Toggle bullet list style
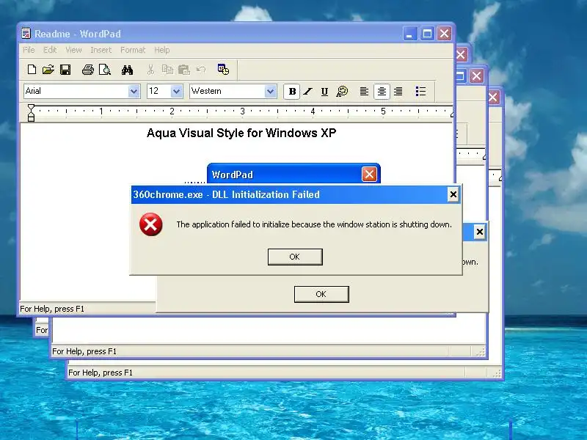This screenshot has width=587, height=440. [x=420, y=91]
